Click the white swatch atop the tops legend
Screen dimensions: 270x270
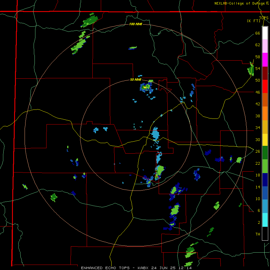coord(265,33)
